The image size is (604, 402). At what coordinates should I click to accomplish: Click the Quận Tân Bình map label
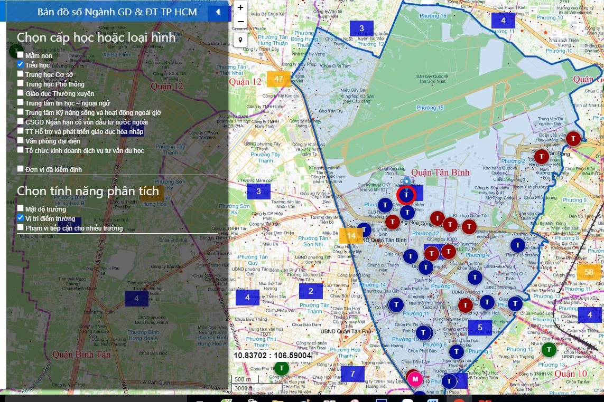(x=440, y=173)
